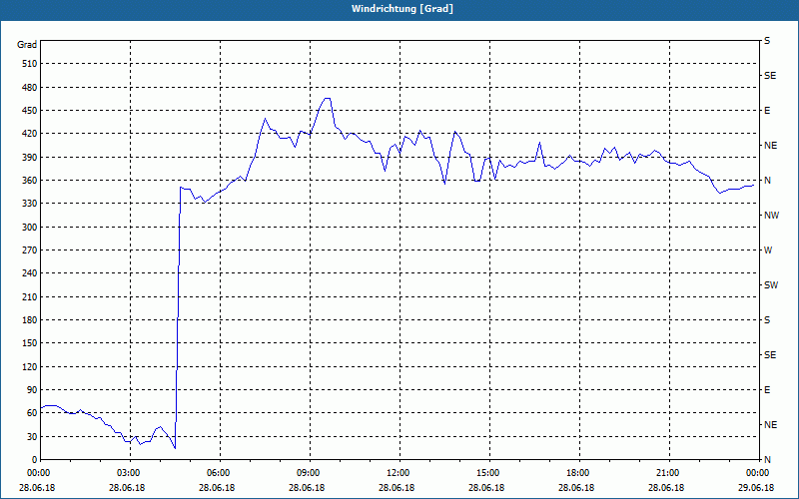Select the 06:00 time label
The image size is (799, 499).
tap(219, 473)
